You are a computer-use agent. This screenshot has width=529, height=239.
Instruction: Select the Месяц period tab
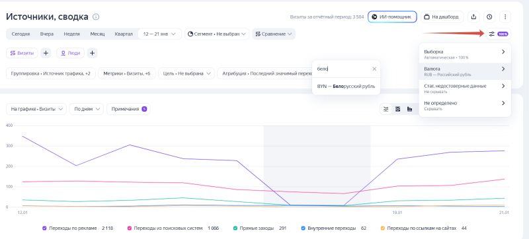[x=97, y=34]
